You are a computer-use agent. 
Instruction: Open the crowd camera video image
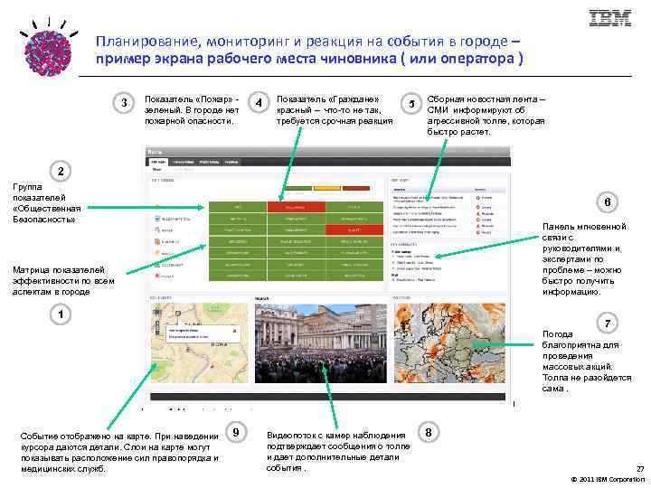pyautogui.click(x=320, y=343)
